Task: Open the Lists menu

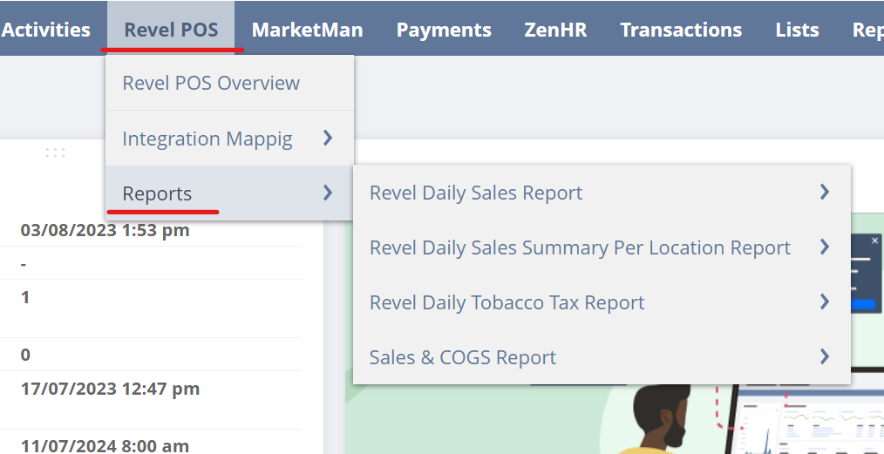Action: coord(797,30)
